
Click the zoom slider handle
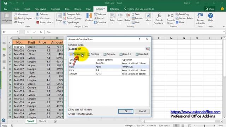pos(204,126)
